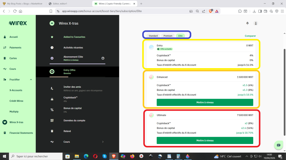Viewport: 286px width, 160px height.
Task: Open the Paiements sidebar menu item
Action: [x=15, y=48]
